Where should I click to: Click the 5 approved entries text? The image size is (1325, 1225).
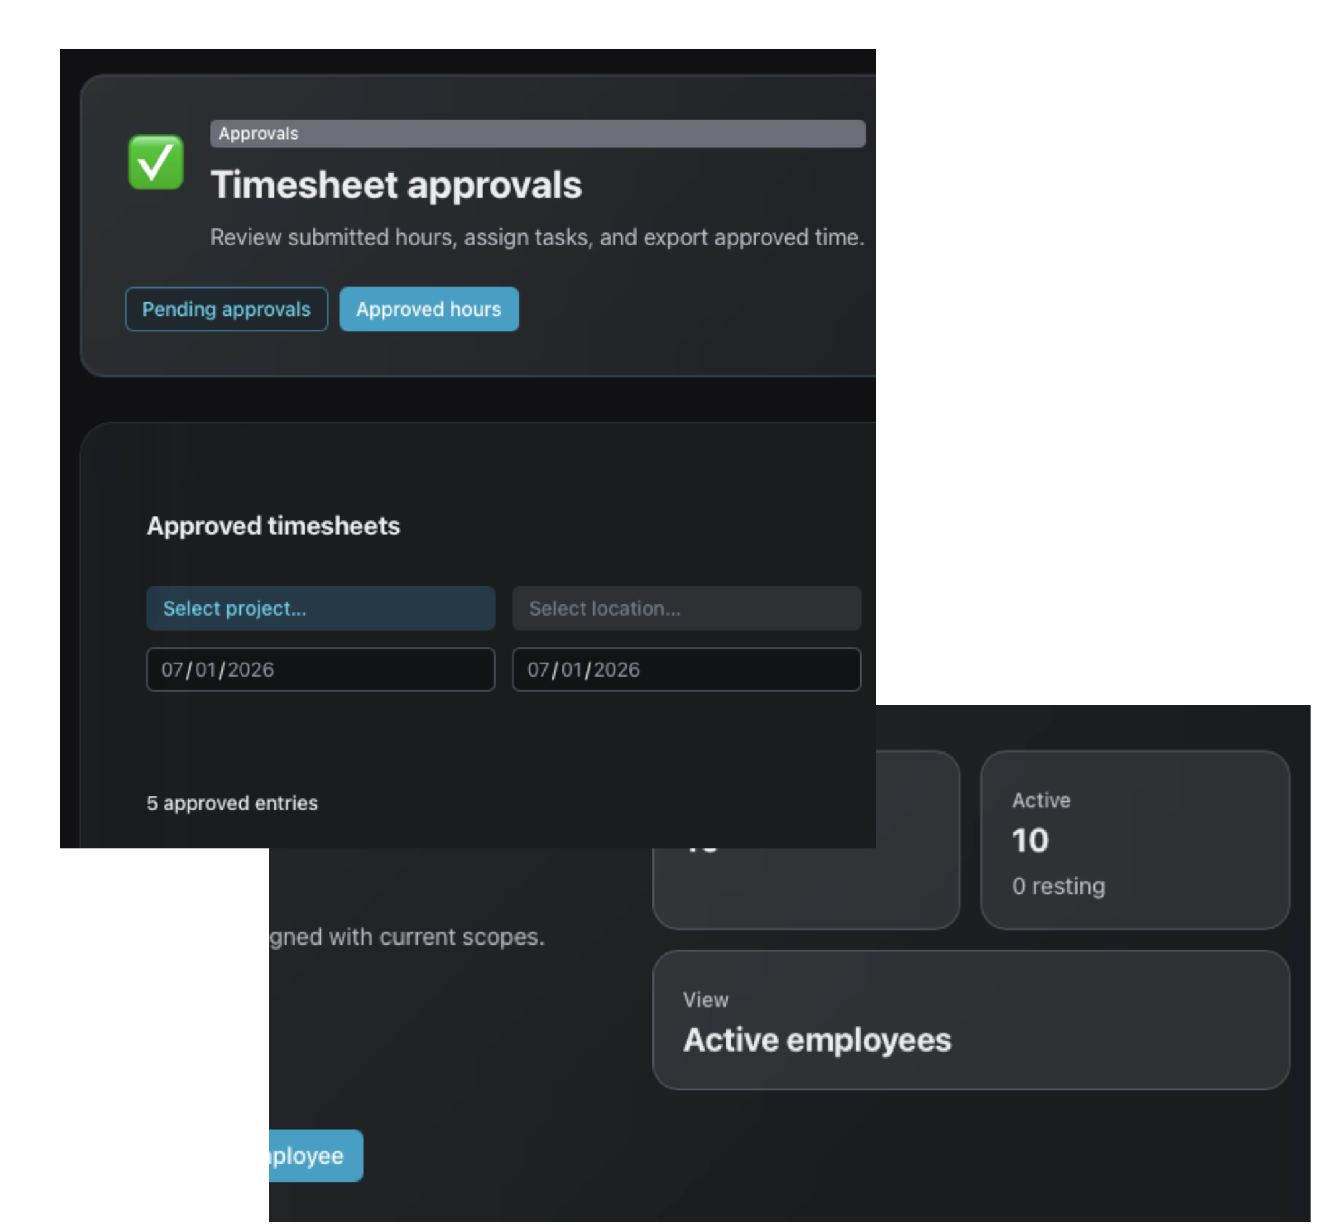pyautogui.click(x=232, y=803)
